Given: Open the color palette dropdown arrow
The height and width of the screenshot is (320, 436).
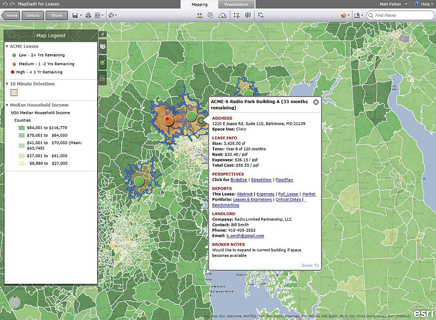Looking at the screenshot, I should 349,15.
